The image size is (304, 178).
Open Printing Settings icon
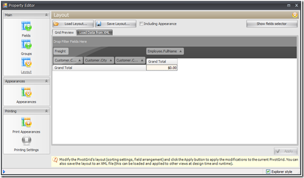pos(26,140)
